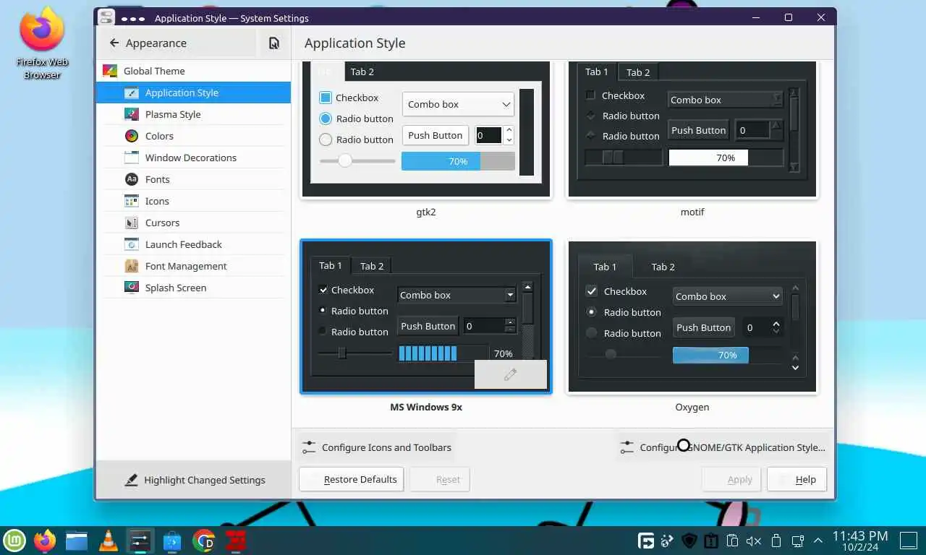The height and width of the screenshot is (555, 926).
Task: Switch to Tab 2 in Oxygen preview
Action: point(663,267)
